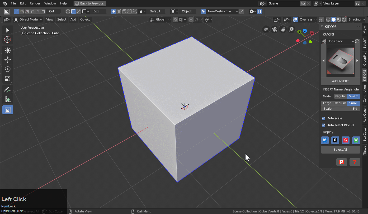Click the camera view icon in viewport
This screenshot has height=214, width=368.
(x=275, y=29)
